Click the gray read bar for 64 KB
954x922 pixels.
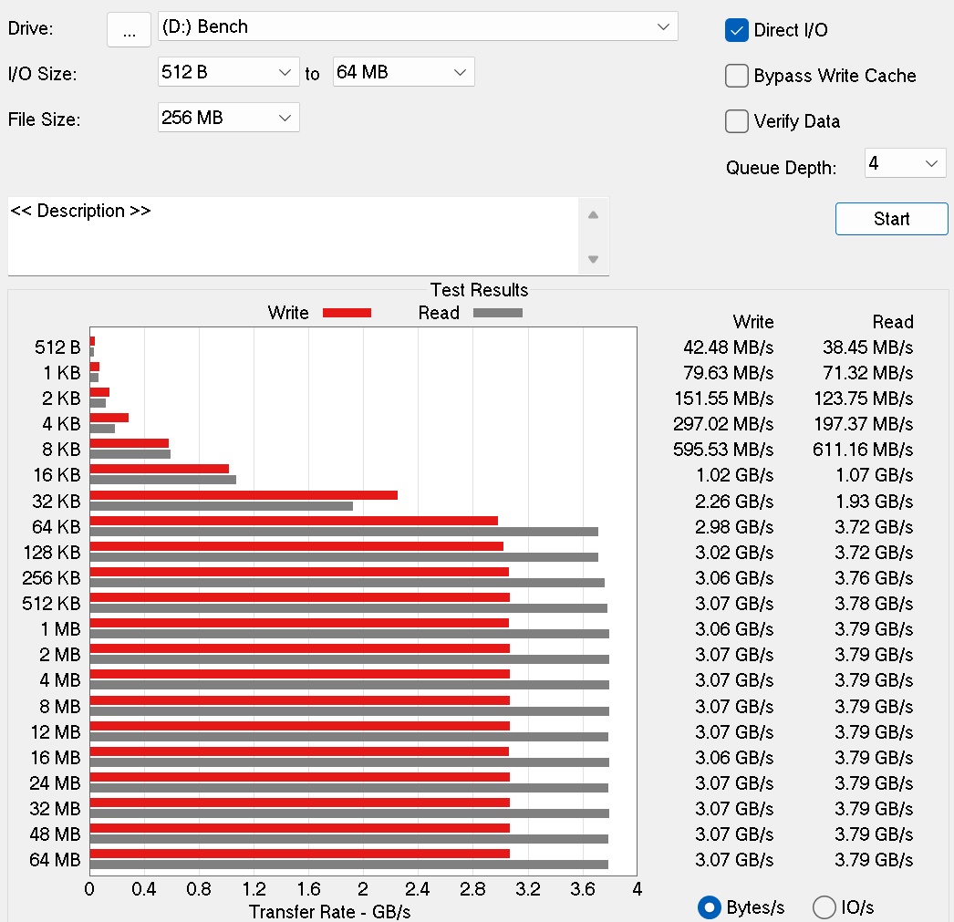tap(343, 532)
